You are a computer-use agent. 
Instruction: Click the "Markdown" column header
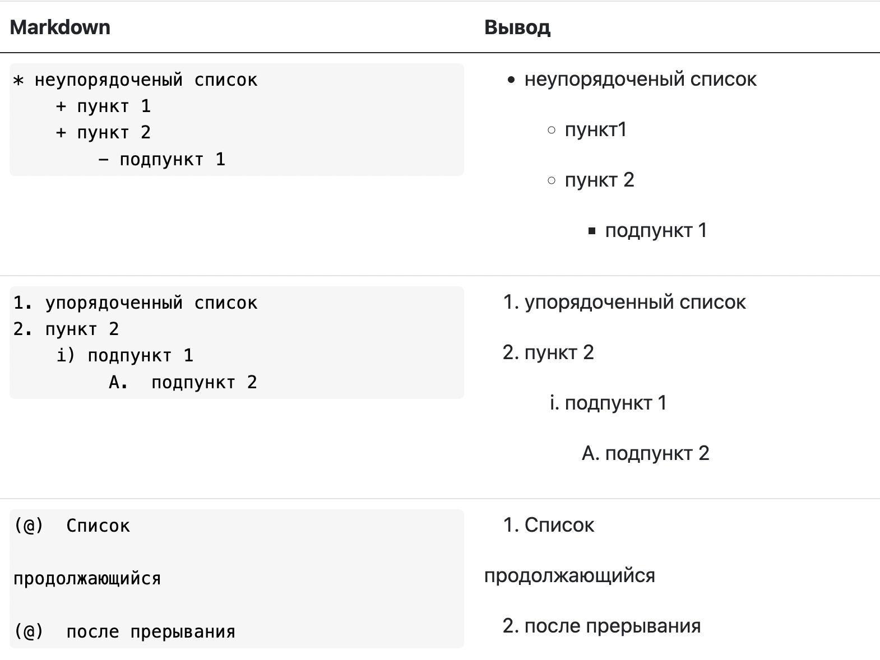coord(60,27)
